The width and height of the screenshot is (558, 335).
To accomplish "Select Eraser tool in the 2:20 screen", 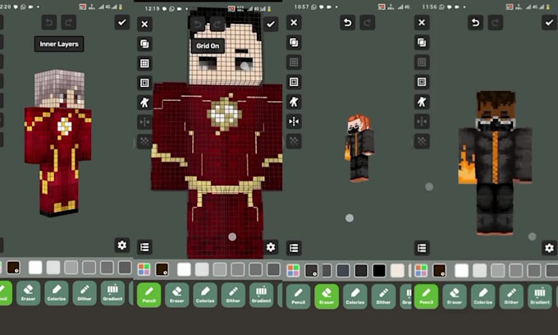I will (x=28, y=293).
